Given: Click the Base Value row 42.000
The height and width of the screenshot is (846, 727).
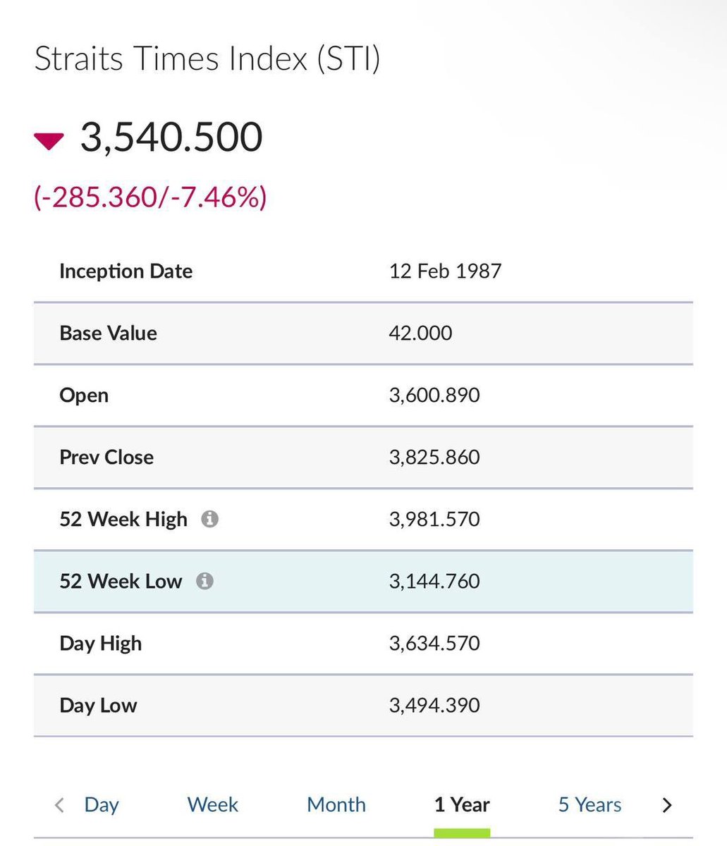Looking at the screenshot, I should pyautogui.click(x=363, y=333).
